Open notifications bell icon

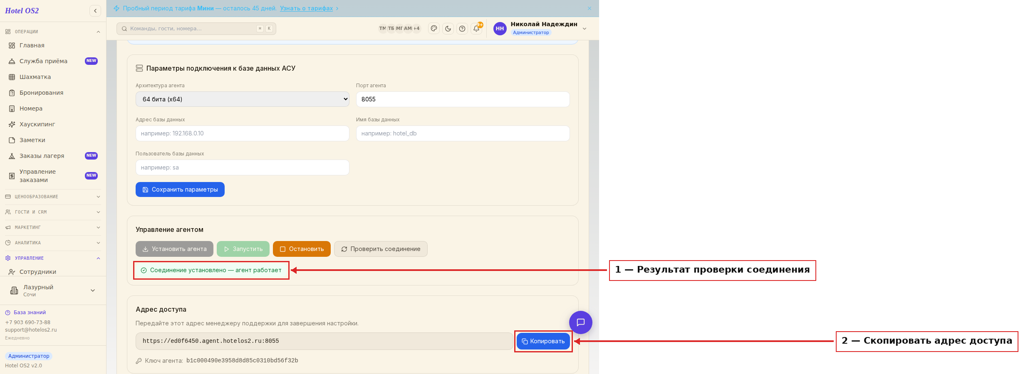(x=476, y=29)
